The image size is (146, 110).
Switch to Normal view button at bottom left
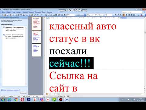click(x=47, y=94)
